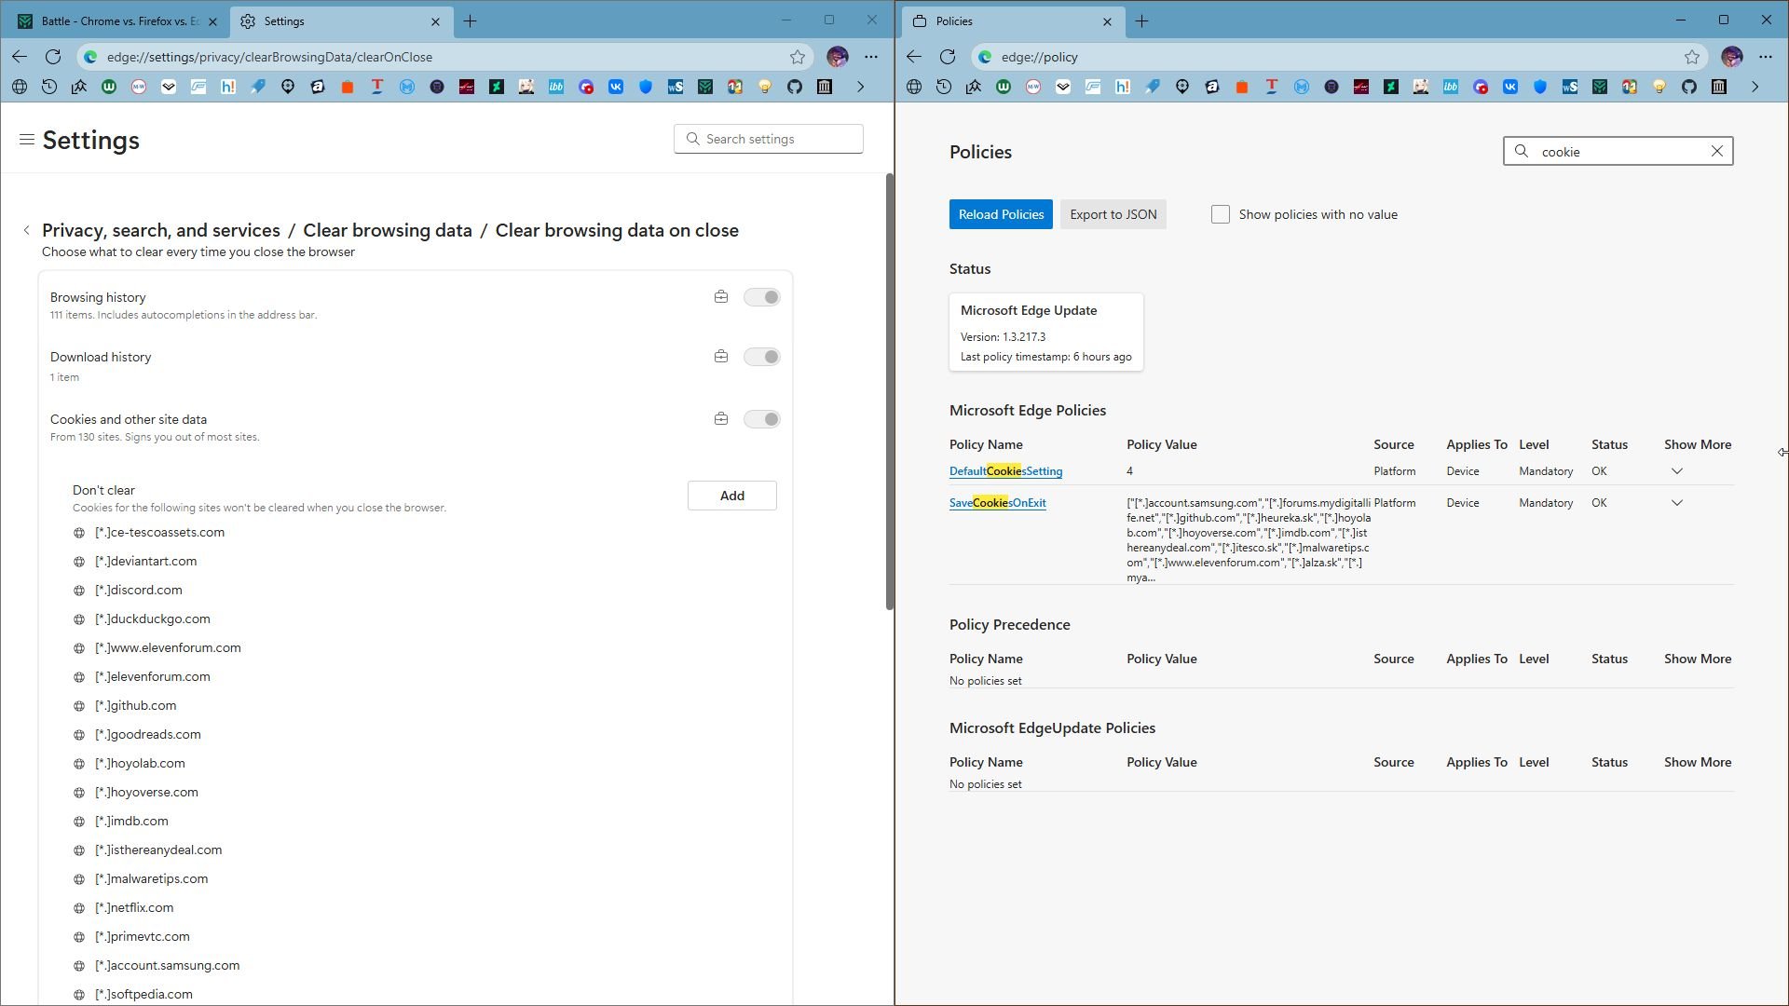Viewport: 1789px width, 1006px height.
Task: Open the SaveCookiesOnExit policy link
Action: [997, 503]
